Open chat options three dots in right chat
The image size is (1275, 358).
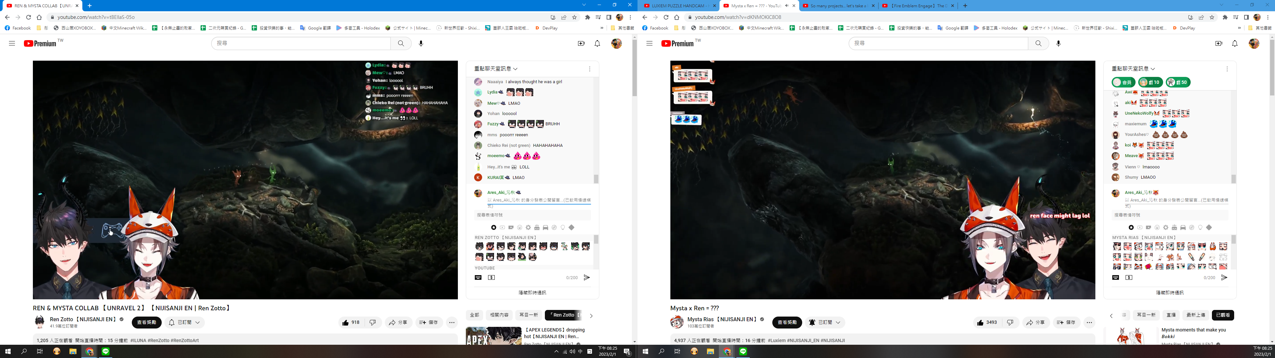coord(1227,69)
